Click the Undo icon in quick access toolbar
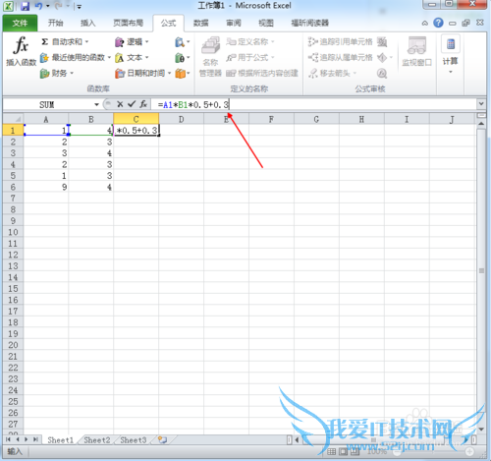The height and width of the screenshot is (461, 491). 38,6
